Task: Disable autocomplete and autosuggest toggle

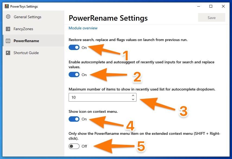Action: pos(74,75)
